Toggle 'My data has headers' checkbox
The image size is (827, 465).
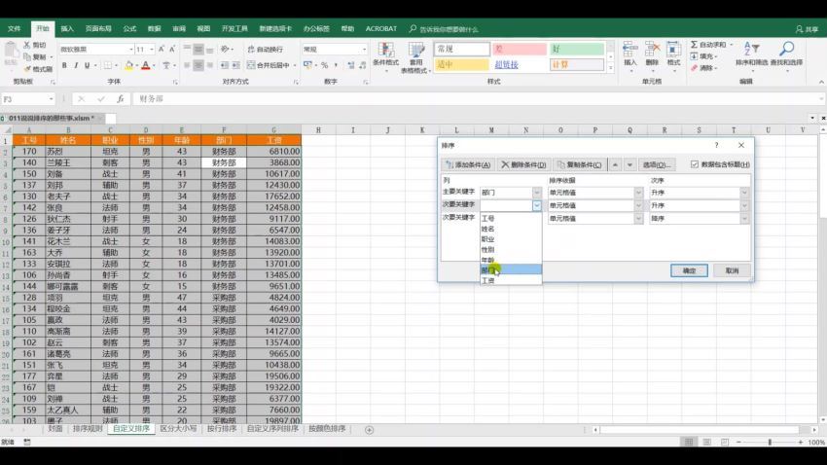tap(695, 164)
